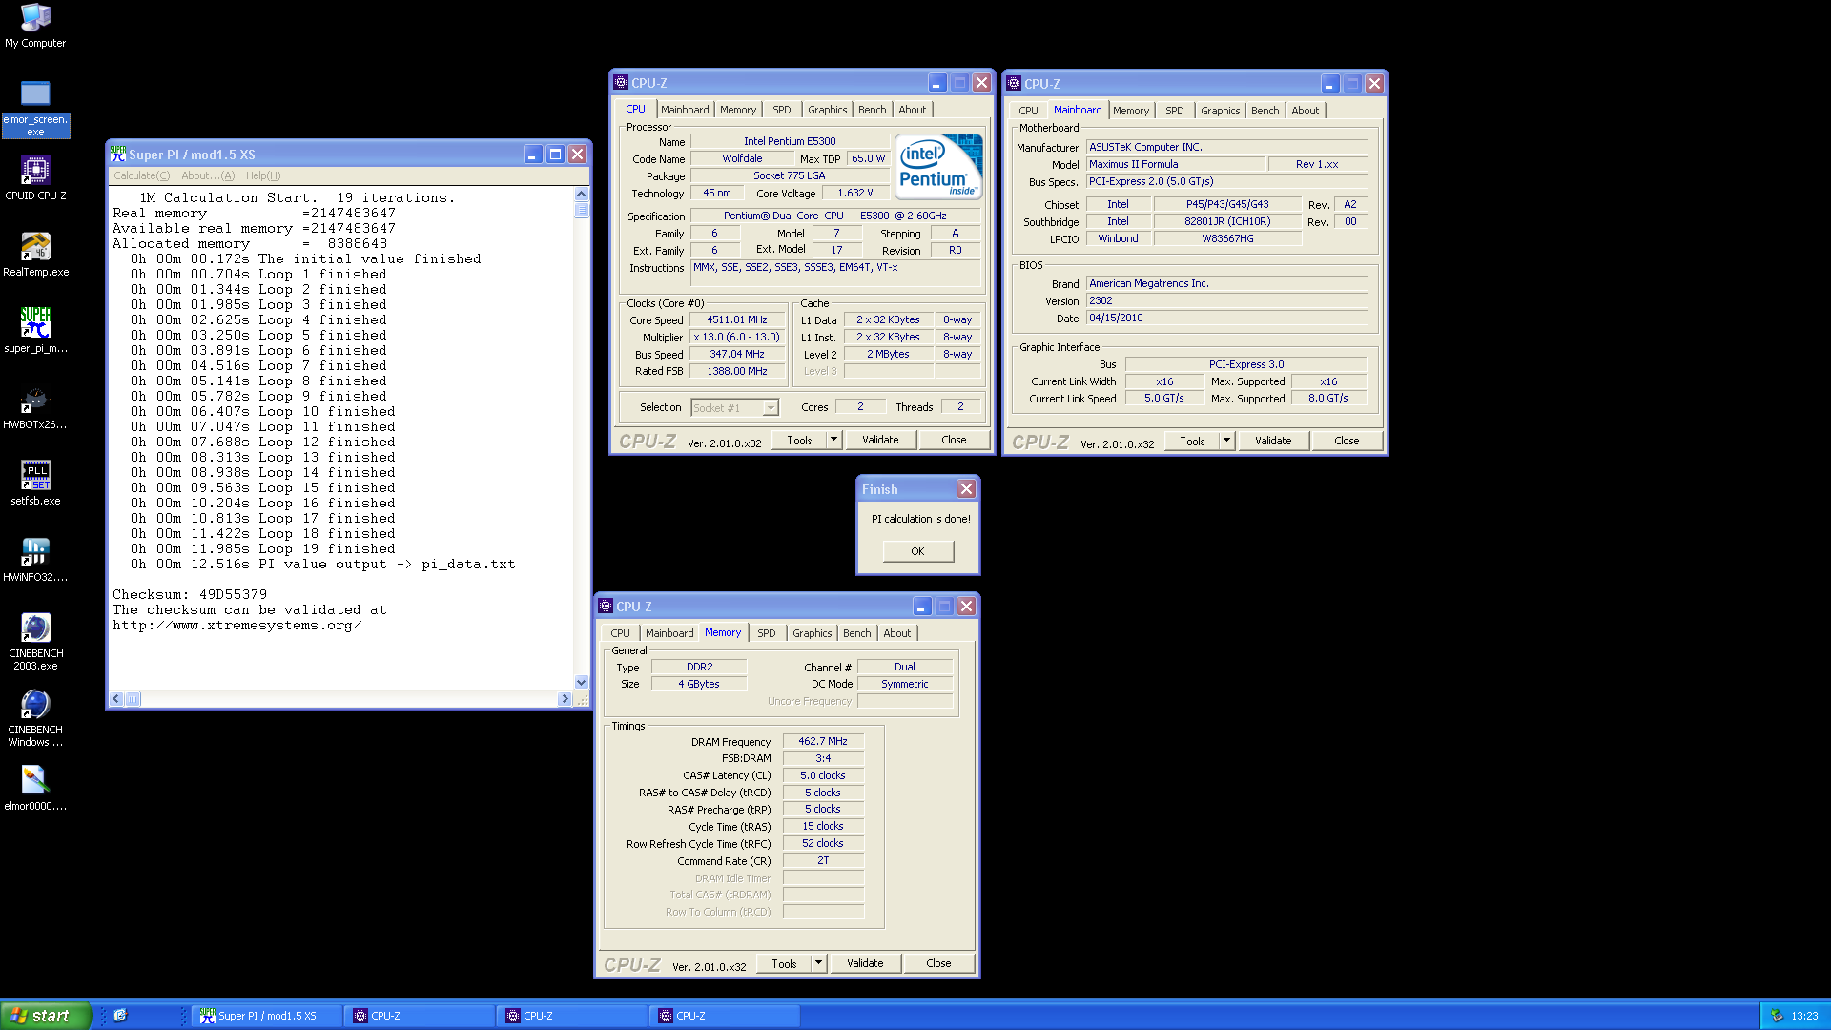The height and width of the screenshot is (1030, 1831).
Task: Open About tab in CPU window
Action: click(x=913, y=110)
